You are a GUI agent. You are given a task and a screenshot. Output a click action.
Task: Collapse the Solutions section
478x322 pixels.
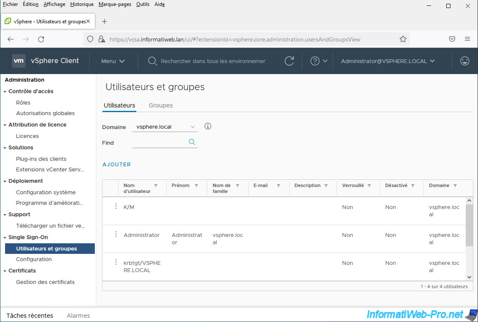[x=5, y=148]
